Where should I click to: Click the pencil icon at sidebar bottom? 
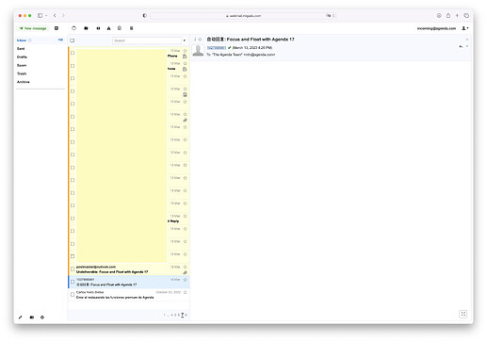pyautogui.click(x=21, y=318)
